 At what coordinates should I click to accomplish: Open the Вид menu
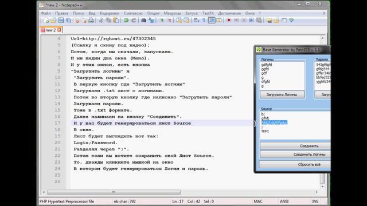coord(92,13)
